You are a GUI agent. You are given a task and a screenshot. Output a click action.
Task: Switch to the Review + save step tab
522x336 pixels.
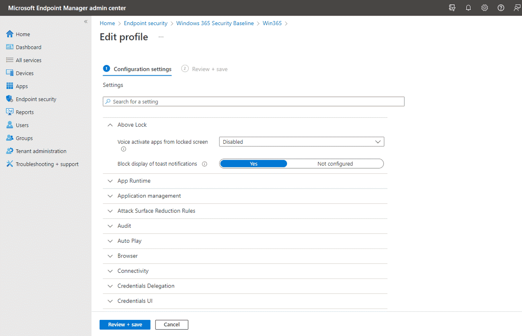click(204, 69)
